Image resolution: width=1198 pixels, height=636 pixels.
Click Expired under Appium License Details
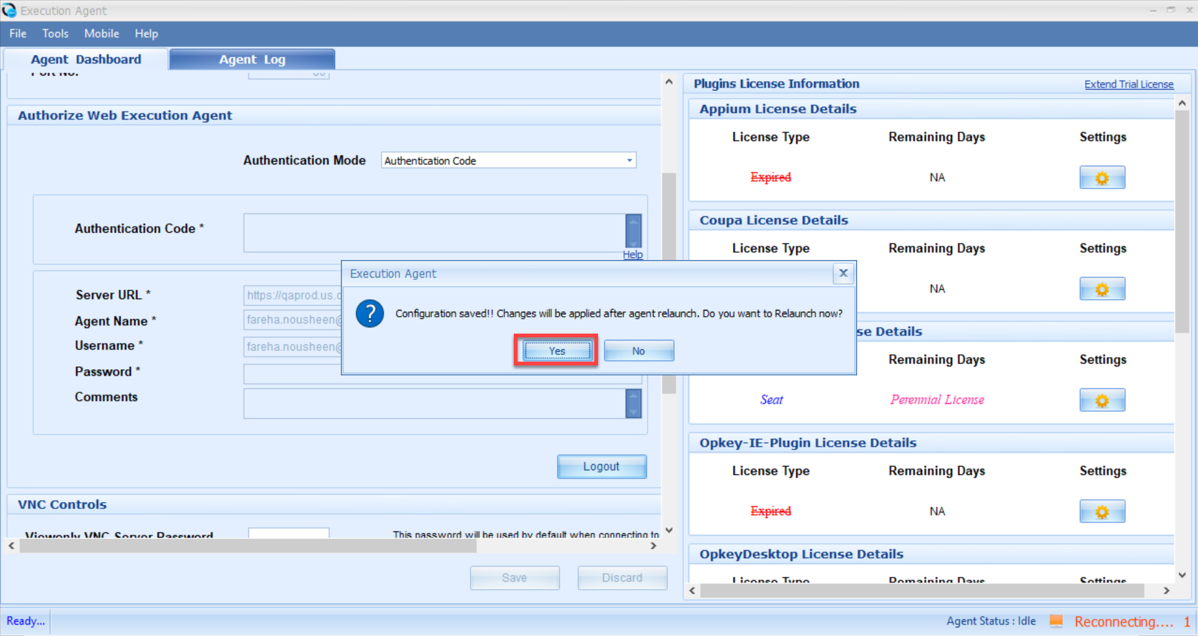pos(770,177)
